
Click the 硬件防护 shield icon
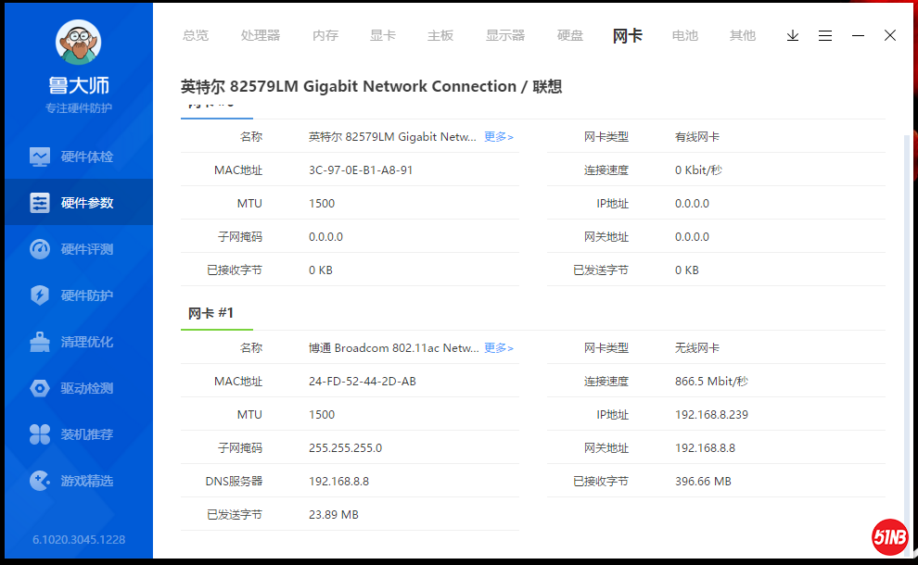[x=40, y=295]
